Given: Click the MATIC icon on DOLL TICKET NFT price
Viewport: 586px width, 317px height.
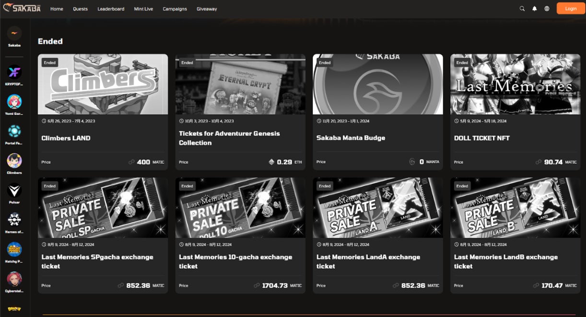Looking at the screenshot, I should (x=539, y=162).
